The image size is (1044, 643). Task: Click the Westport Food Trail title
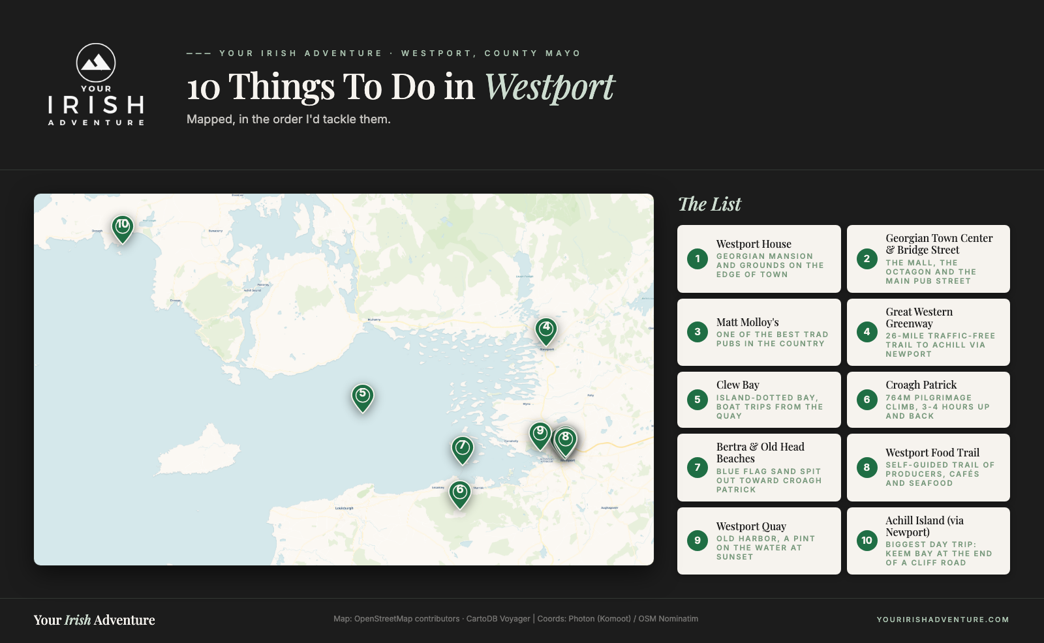tap(932, 453)
